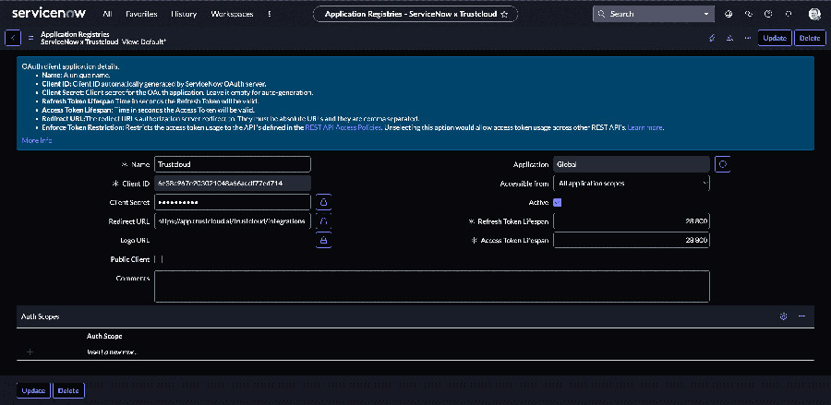Collapse the Auth Scopes section

click(801, 316)
